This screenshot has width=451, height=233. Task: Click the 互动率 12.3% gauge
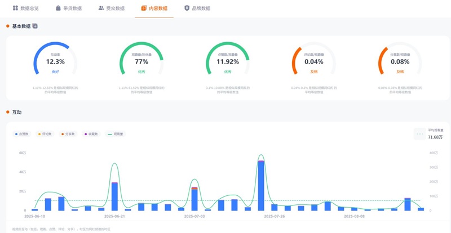tap(55, 61)
